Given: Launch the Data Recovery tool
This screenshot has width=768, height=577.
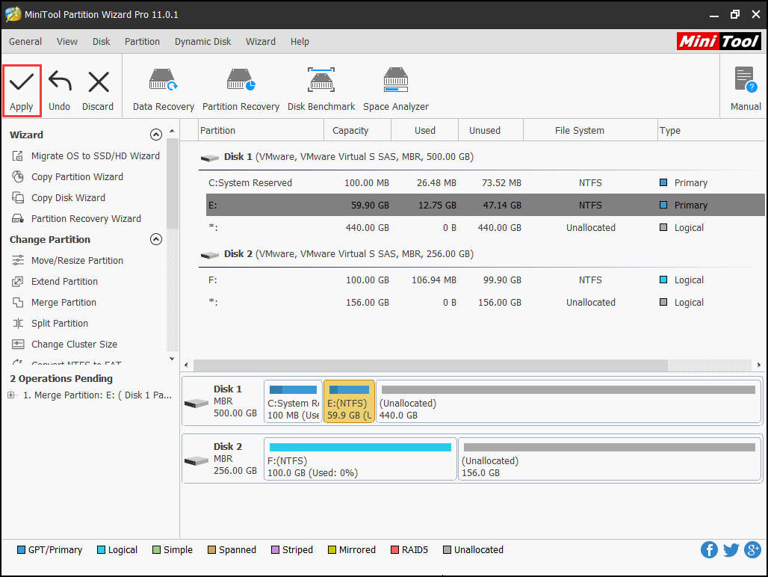Looking at the screenshot, I should [163, 90].
